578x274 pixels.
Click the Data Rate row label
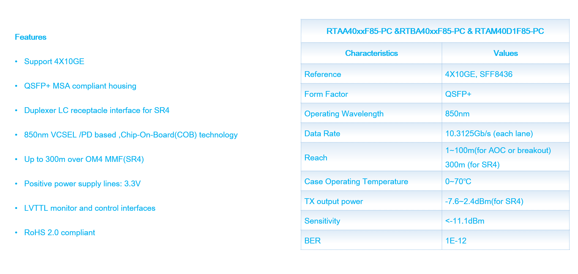(x=322, y=133)
